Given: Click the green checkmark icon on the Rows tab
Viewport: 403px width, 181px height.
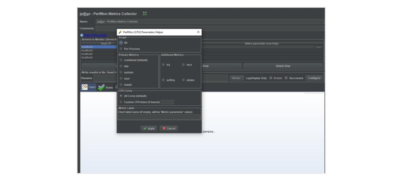Looking at the screenshot, I should pyautogui.click(x=101, y=87).
